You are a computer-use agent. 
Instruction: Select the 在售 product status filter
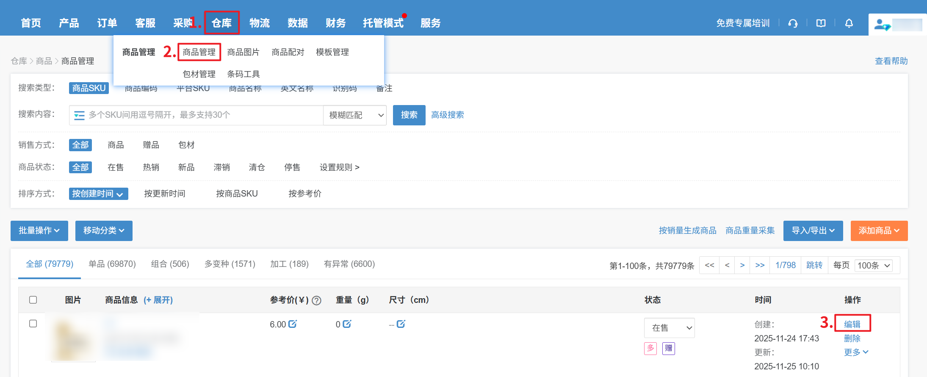116,167
